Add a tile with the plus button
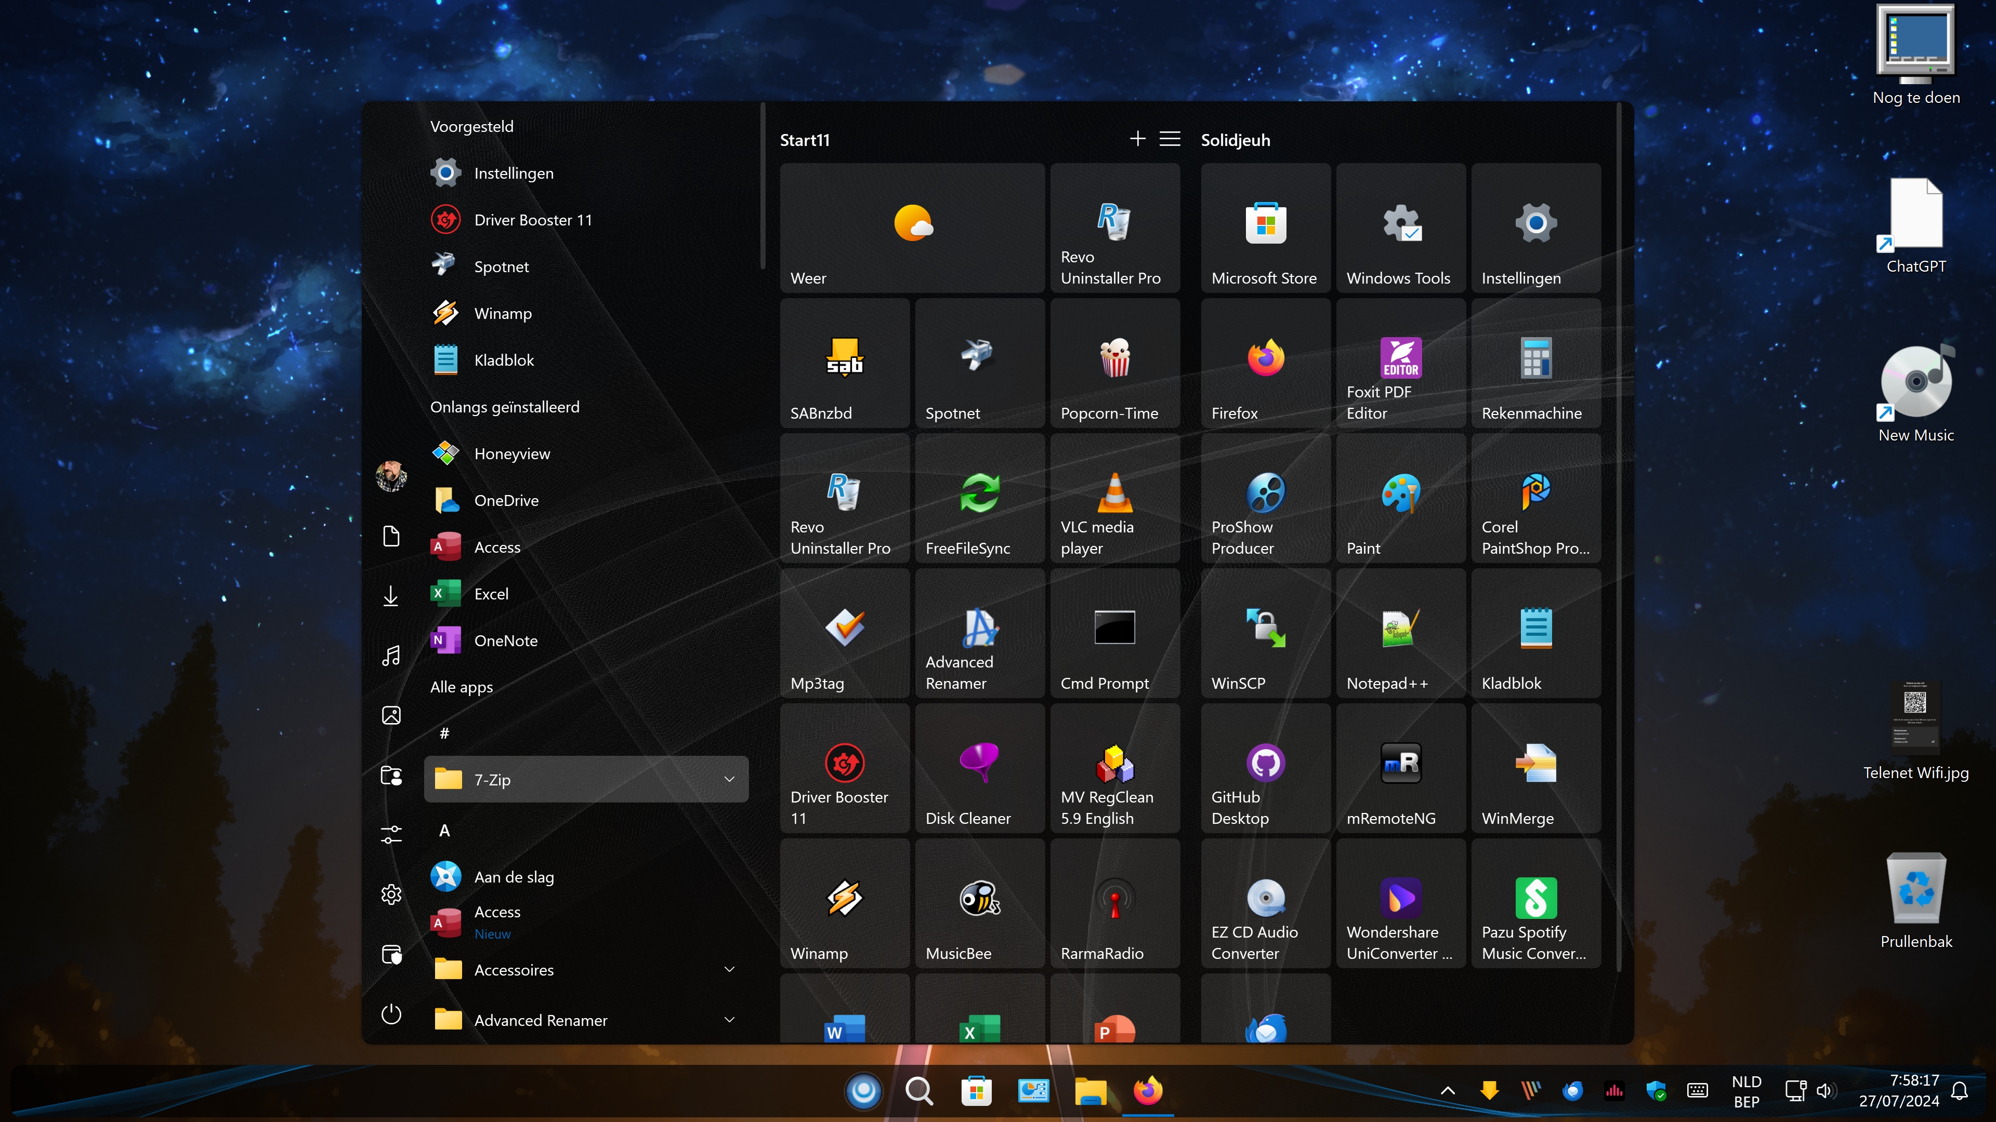This screenshot has width=1996, height=1122. (x=1137, y=139)
